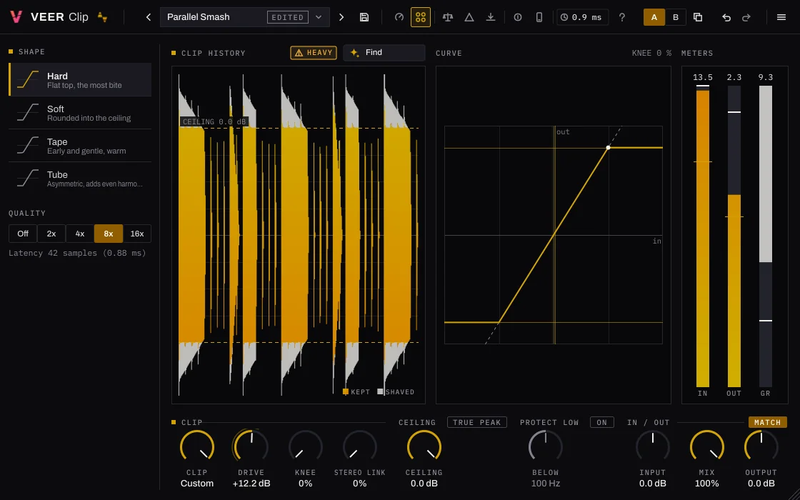Click the Tape shape curve icon
Image resolution: width=800 pixels, height=500 pixels.
[x=28, y=146]
